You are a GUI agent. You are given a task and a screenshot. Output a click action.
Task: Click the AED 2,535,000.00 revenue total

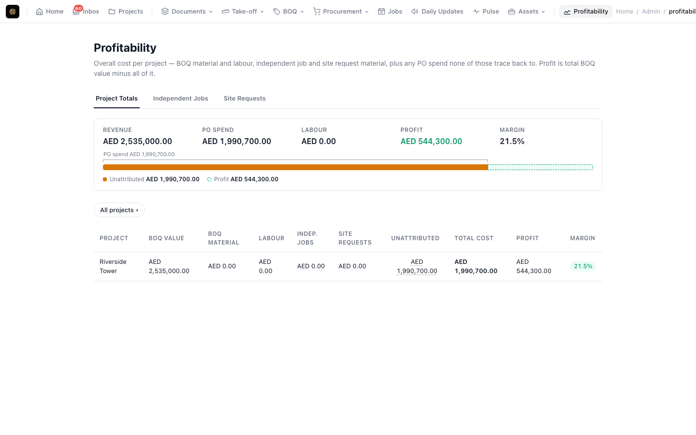tap(137, 141)
